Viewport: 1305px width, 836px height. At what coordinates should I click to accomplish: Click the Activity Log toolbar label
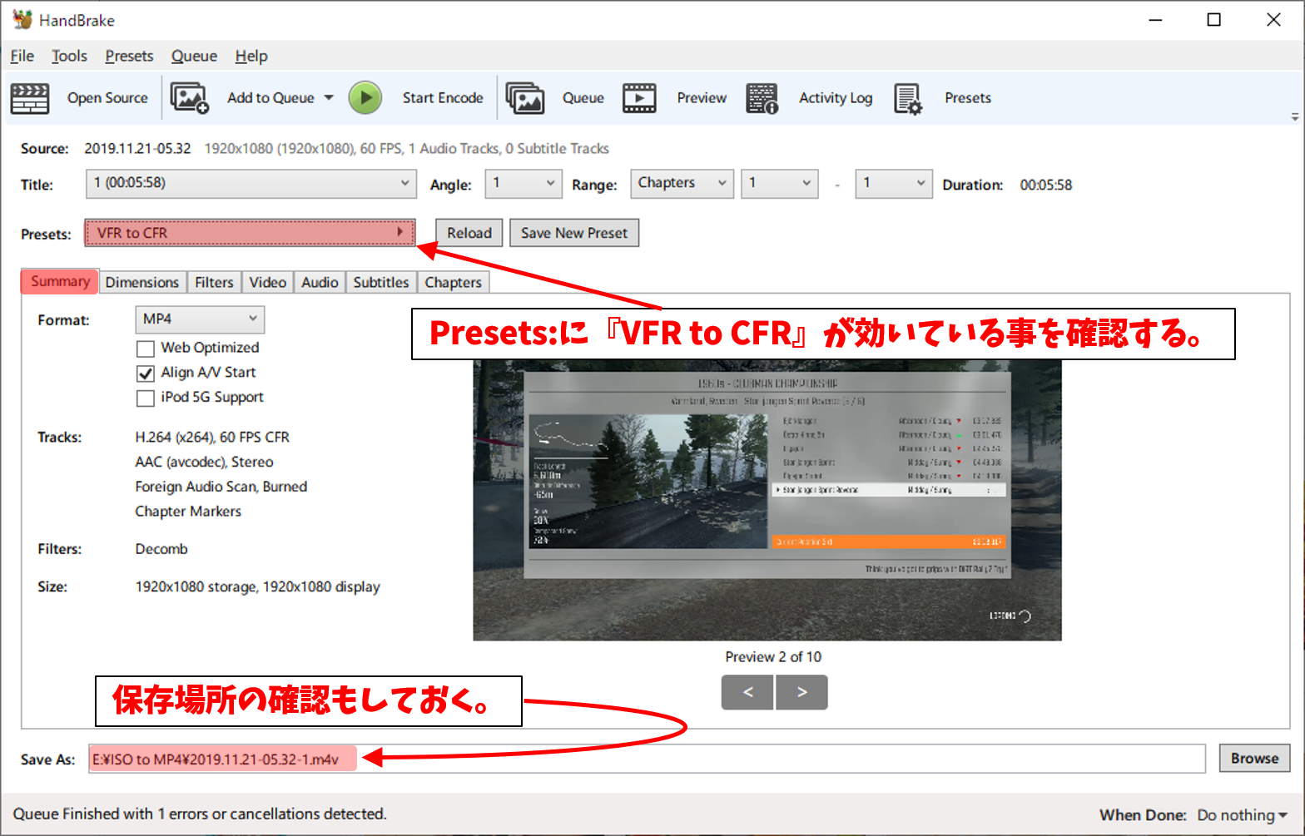(836, 98)
